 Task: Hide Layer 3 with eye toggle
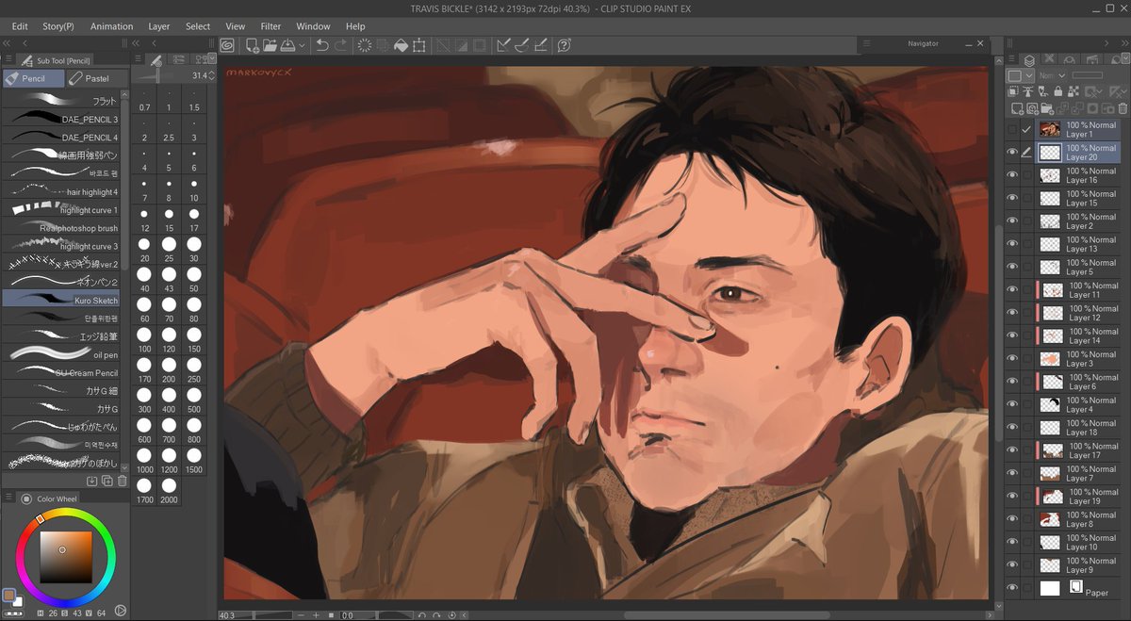click(x=1012, y=358)
